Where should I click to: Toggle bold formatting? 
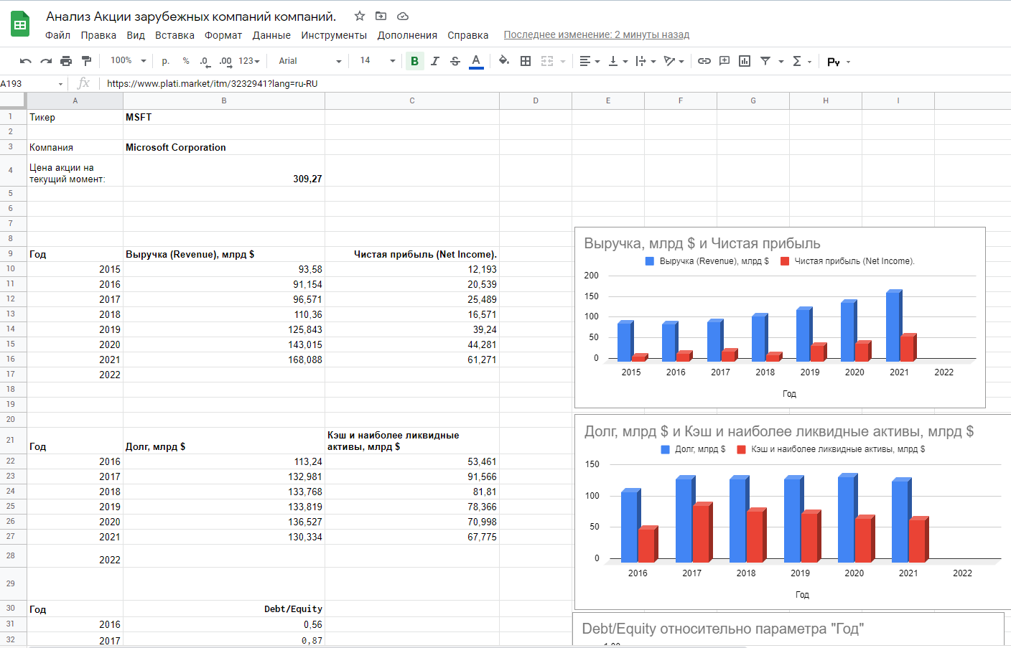pos(414,61)
